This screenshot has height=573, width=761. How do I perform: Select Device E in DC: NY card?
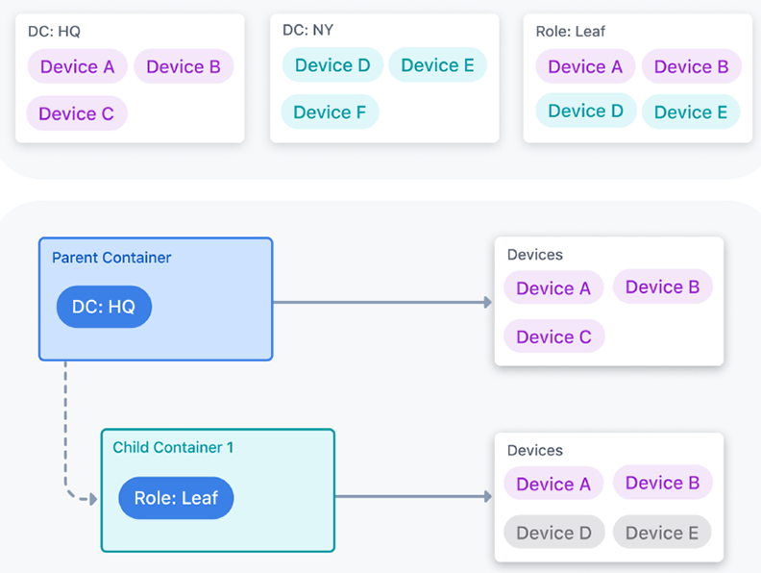tap(437, 64)
